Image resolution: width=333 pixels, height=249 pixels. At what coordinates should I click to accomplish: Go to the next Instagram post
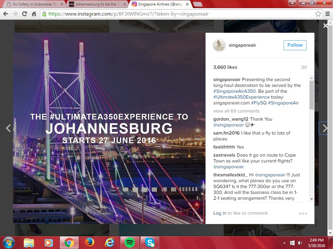click(x=325, y=128)
